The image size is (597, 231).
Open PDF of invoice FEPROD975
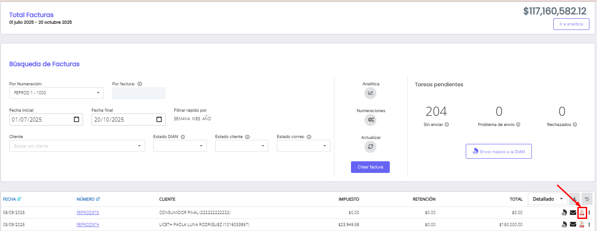(582, 213)
